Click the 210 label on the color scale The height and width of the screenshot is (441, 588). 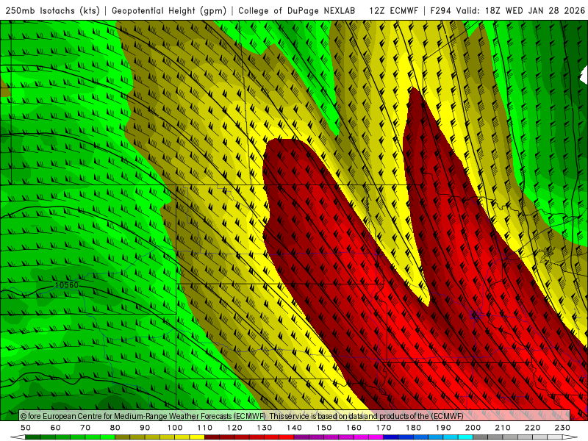click(x=503, y=428)
